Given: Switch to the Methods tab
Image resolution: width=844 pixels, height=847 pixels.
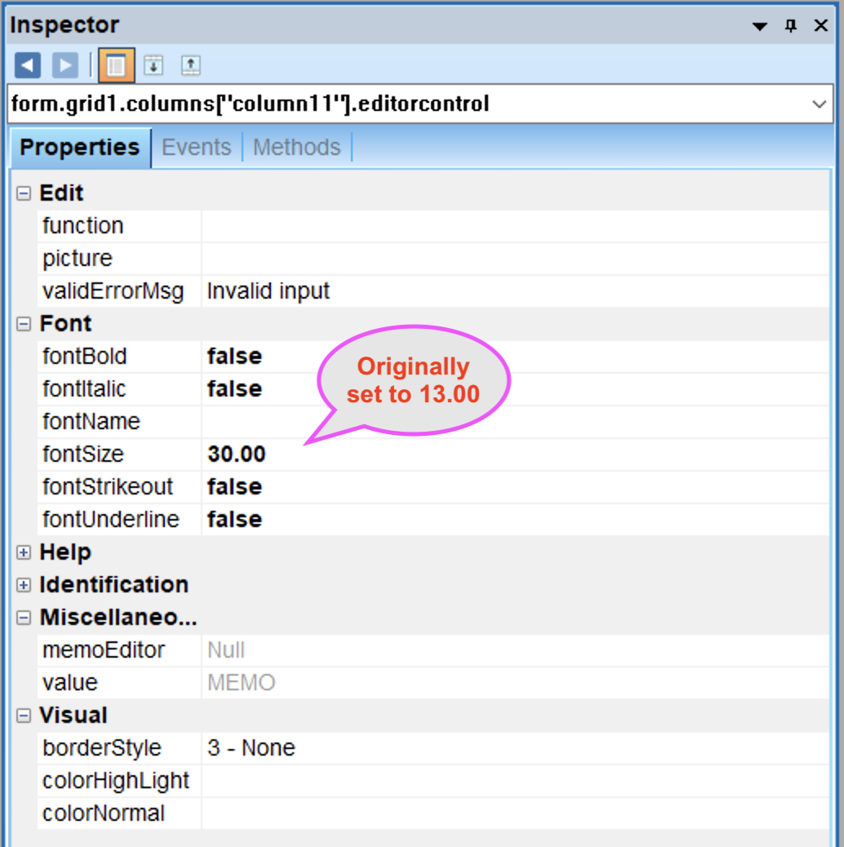Looking at the screenshot, I should click(296, 148).
